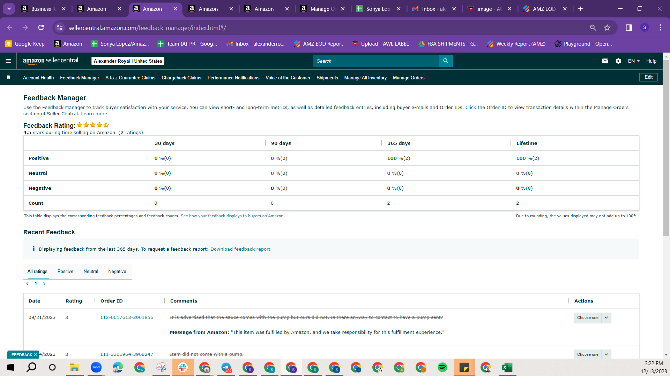The height and width of the screenshot is (376, 670).
Task: Click the page vertical scrollbar thumb
Action: (666, 148)
